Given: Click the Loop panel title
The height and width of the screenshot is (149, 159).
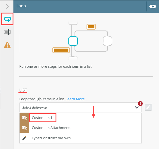Looking at the screenshot, I should (x=21, y=6).
